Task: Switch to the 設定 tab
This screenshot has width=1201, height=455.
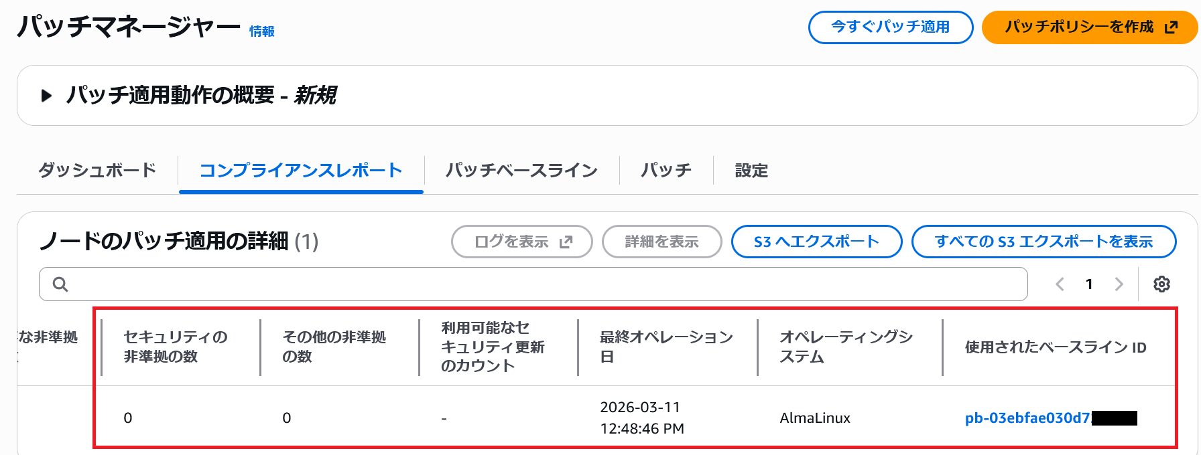Action: pyautogui.click(x=751, y=171)
